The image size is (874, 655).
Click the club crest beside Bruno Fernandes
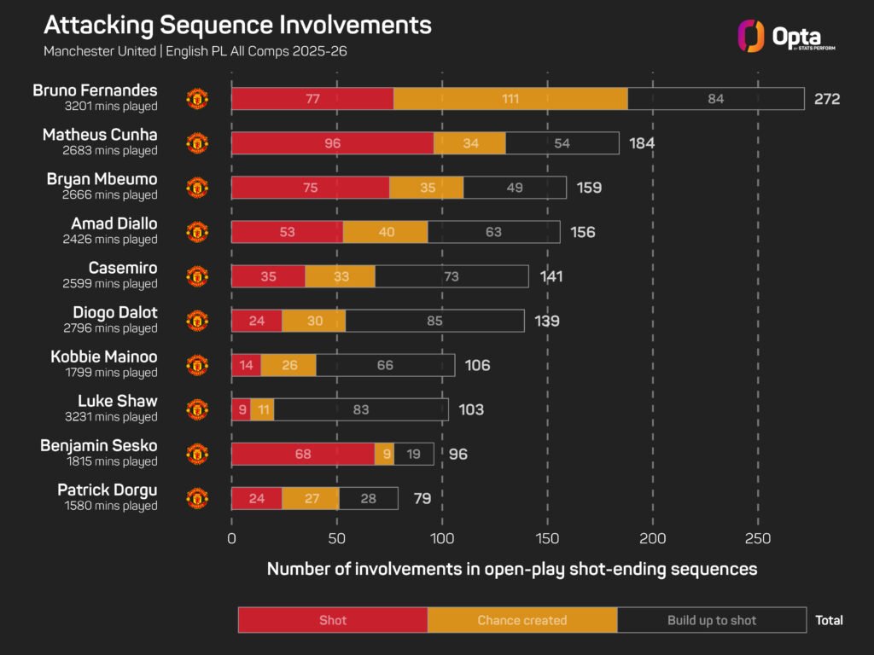pyautogui.click(x=197, y=99)
